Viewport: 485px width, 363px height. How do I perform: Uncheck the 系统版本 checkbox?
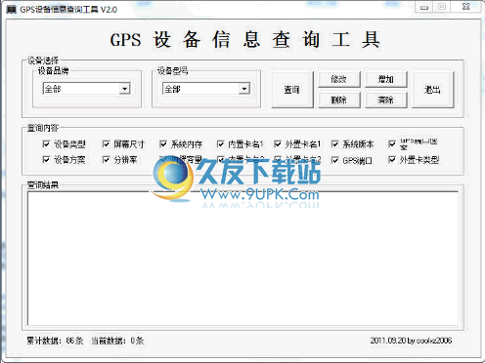click(334, 143)
